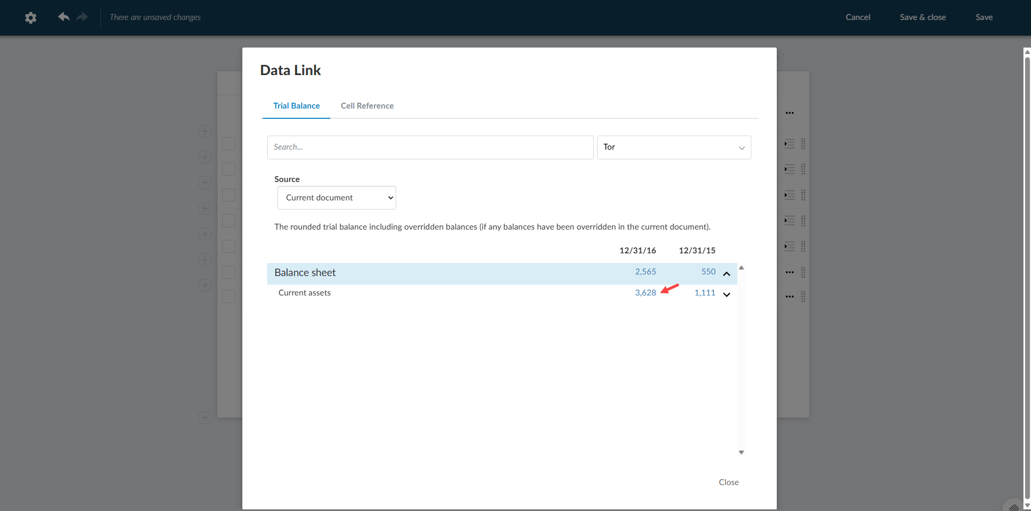Click inside the Search field
Viewport: 1031px width, 511px height.
(x=429, y=147)
